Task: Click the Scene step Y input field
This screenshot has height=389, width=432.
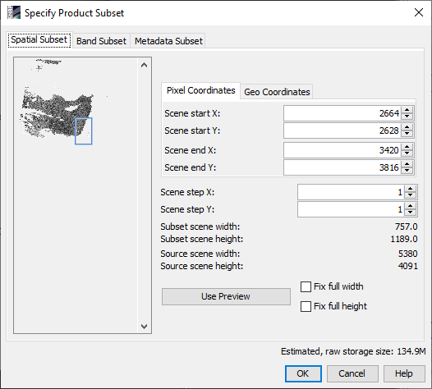Action: click(351, 209)
